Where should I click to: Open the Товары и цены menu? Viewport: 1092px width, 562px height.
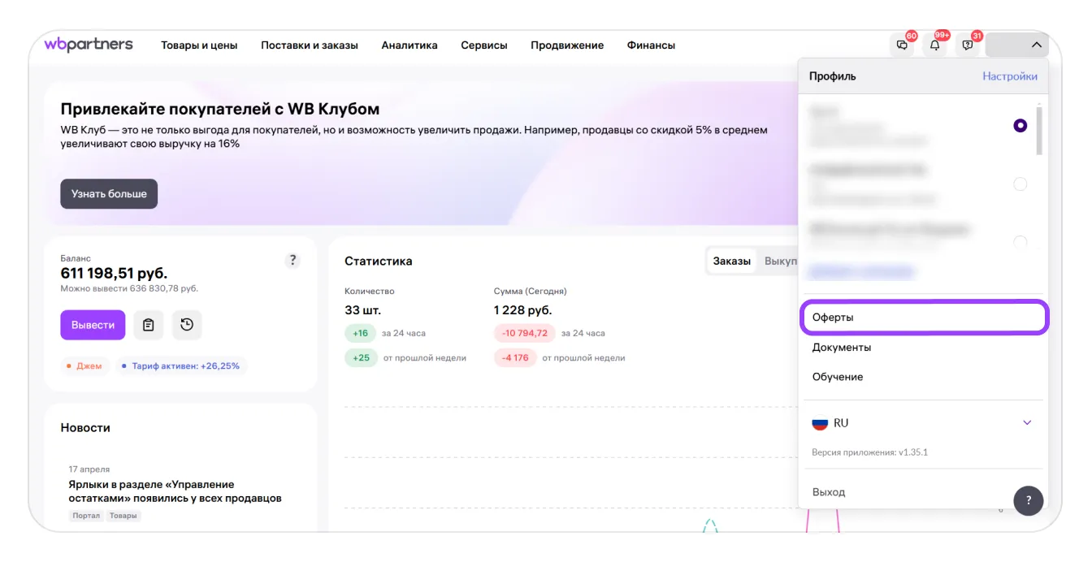199,45
